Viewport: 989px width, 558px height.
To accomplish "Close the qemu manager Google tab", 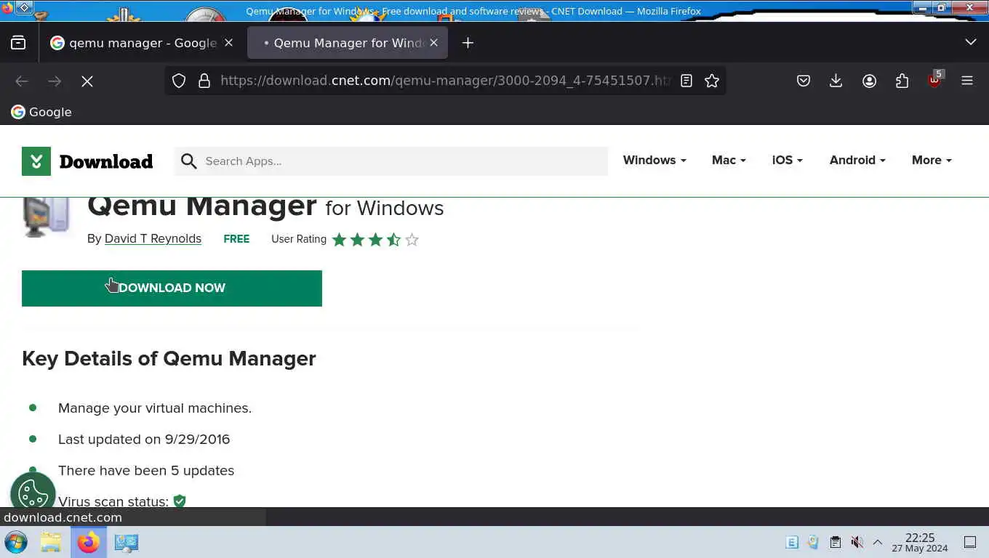I will click(x=228, y=43).
